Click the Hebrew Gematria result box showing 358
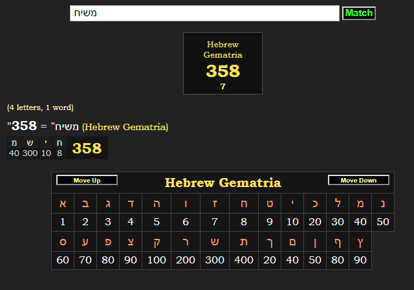Viewport: 414px width, 290px height. coord(223,63)
